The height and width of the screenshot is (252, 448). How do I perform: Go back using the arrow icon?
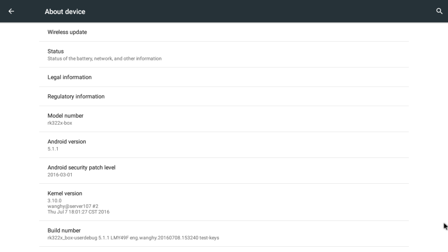[11, 11]
